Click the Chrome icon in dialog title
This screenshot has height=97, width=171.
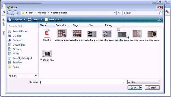click(9, 7)
